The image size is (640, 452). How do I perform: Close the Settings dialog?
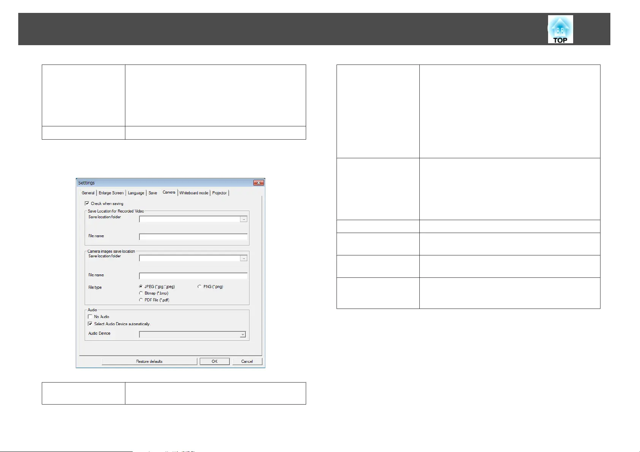pos(258,183)
